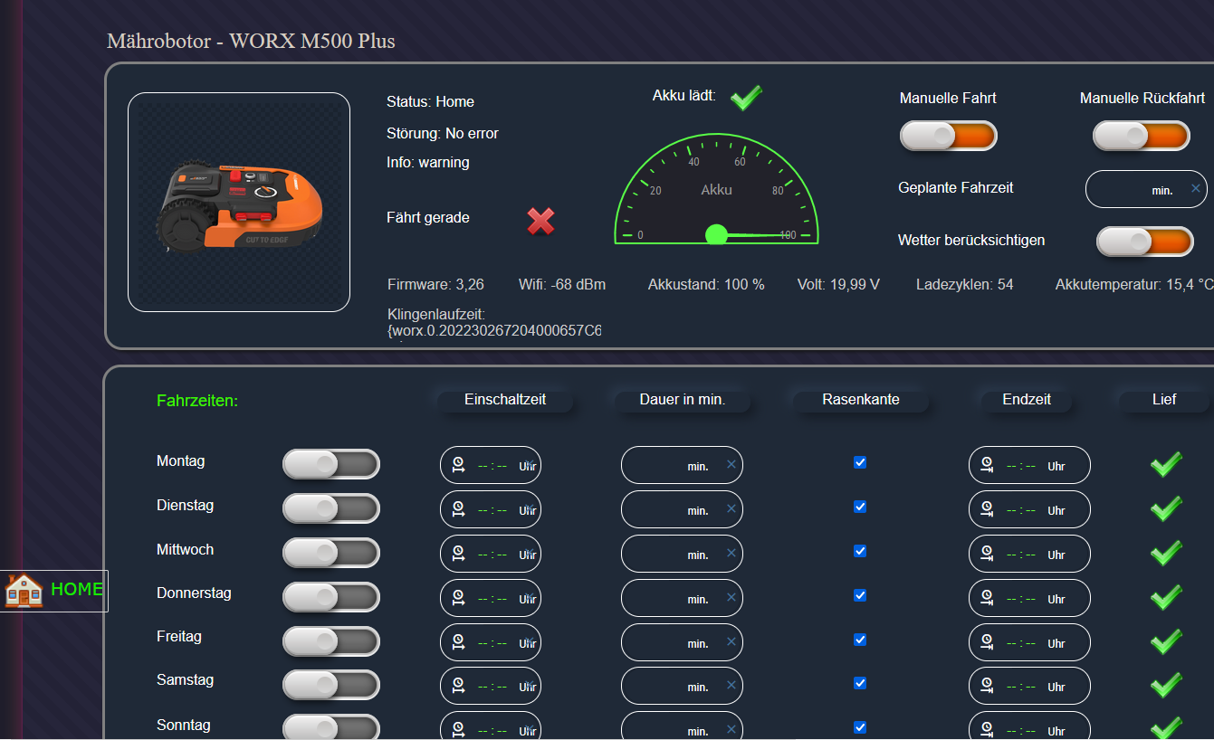Click the Einschaltzeit column header
This screenshot has height=740, width=1214.
(x=505, y=400)
